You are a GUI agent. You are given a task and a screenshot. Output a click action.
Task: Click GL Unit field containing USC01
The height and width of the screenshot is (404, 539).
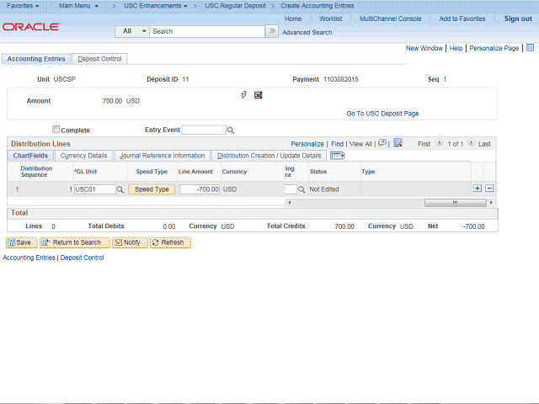coord(95,189)
